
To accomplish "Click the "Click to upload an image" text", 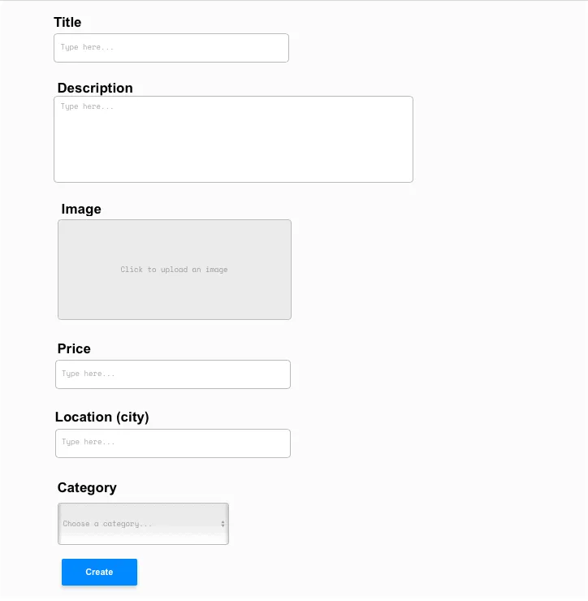I will click(174, 270).
